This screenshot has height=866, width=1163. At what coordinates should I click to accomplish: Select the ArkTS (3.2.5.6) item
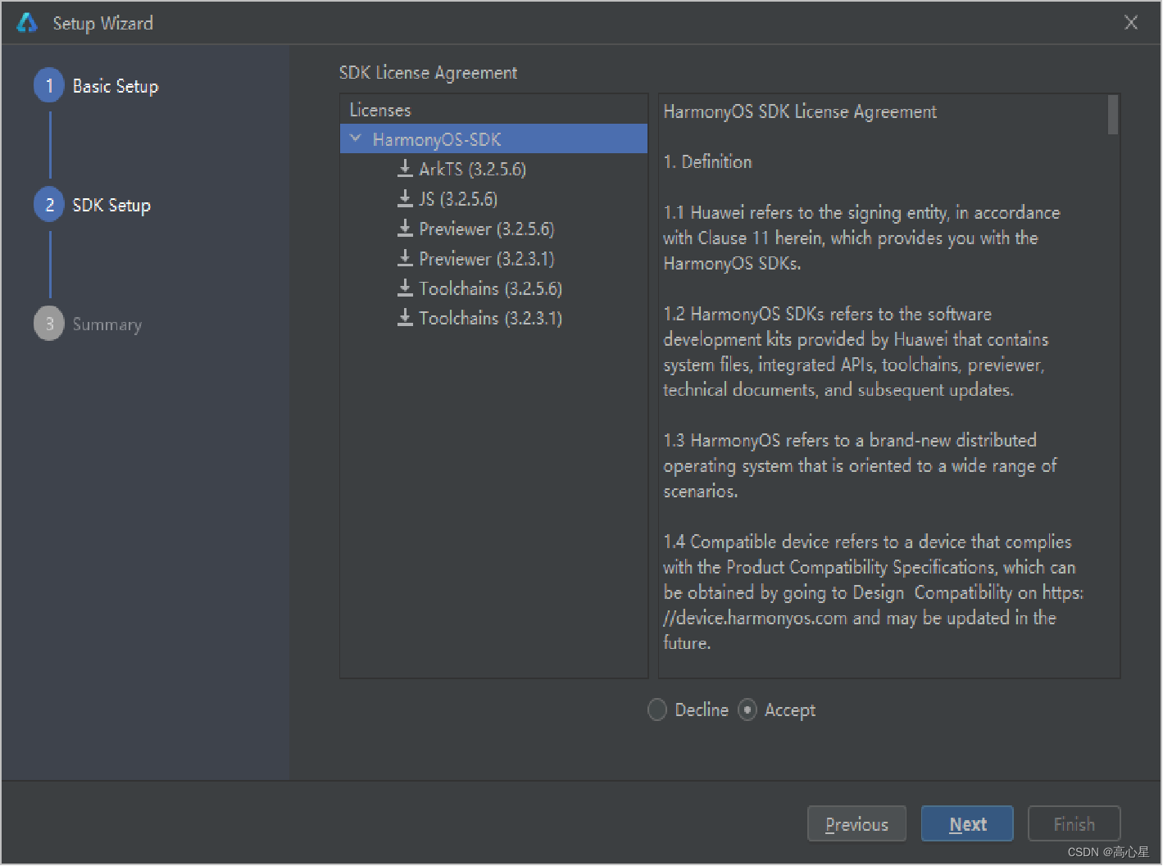click(473, 169)
